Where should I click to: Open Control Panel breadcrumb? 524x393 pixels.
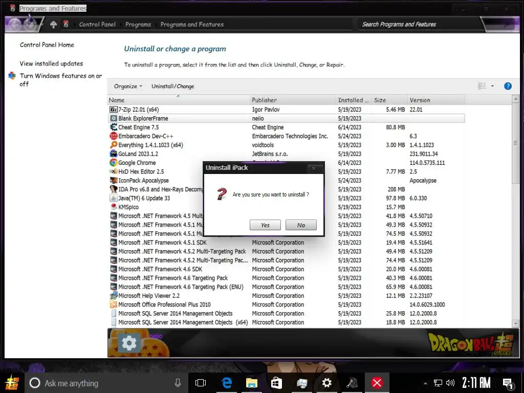(x=97, y=25)
